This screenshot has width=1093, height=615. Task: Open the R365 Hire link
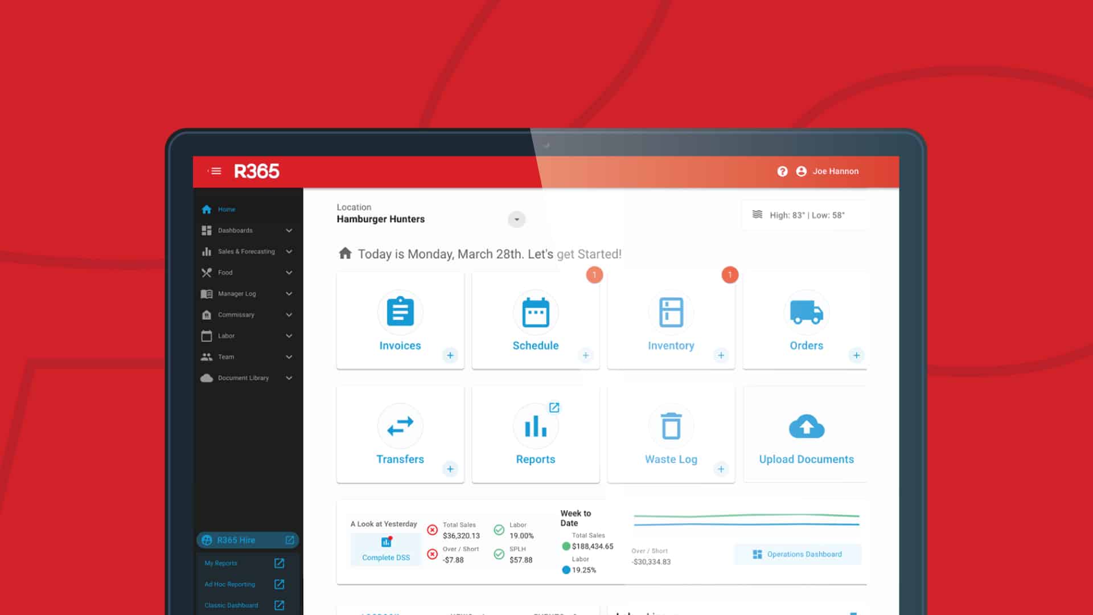(236, 540)
